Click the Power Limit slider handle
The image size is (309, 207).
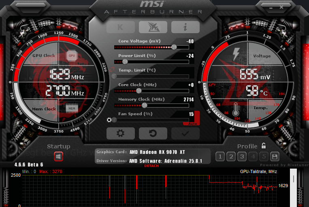coord(125,62)
